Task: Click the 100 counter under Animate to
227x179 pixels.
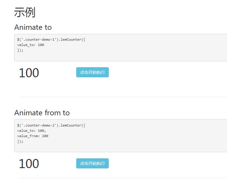Action: coord(29,73)
